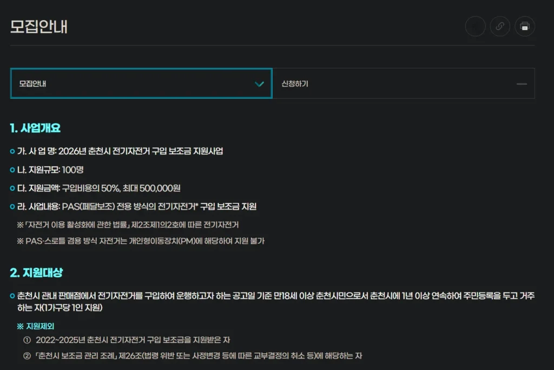This screenshot has height=370, width=554.
Task: Copy page URL with the chain-link icon
Action: pos(500,26)
